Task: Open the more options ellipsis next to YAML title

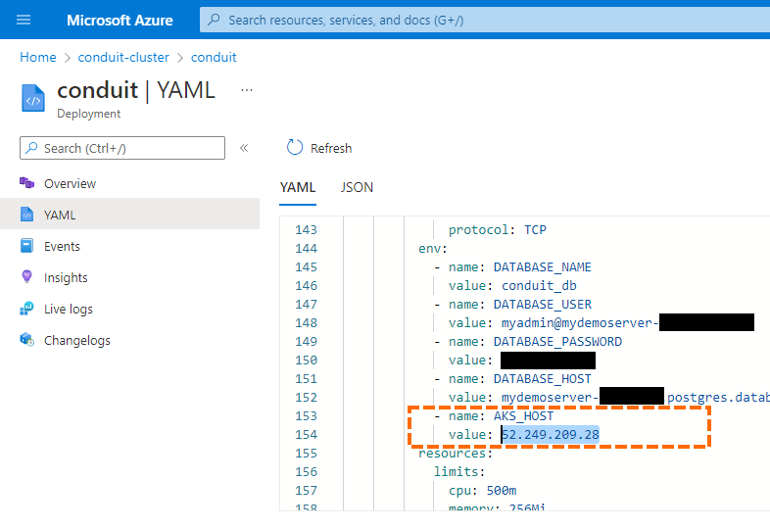Action: click(x=247, y=90)
